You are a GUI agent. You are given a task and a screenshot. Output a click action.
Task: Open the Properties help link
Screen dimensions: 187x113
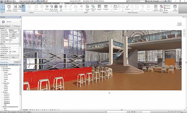(4, 62)
